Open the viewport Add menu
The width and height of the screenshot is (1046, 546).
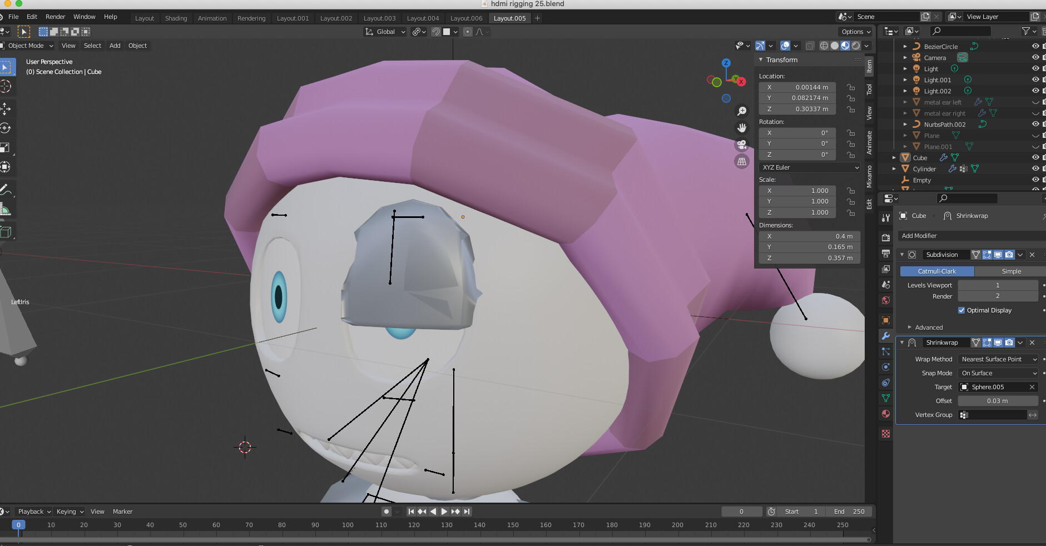pos(115,46)
